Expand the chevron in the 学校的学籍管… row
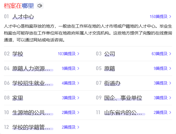 click(x=78, y=127)
